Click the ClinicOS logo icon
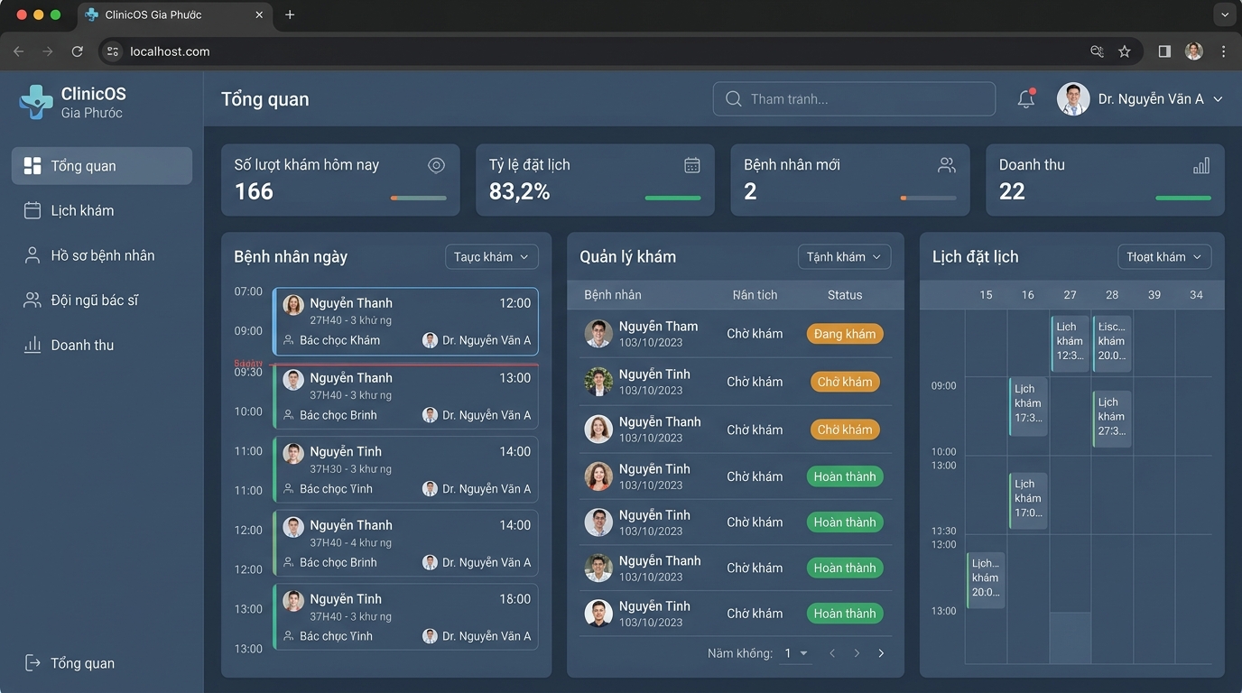Screen dimensions: 1242x693 [x=36, y=102]
